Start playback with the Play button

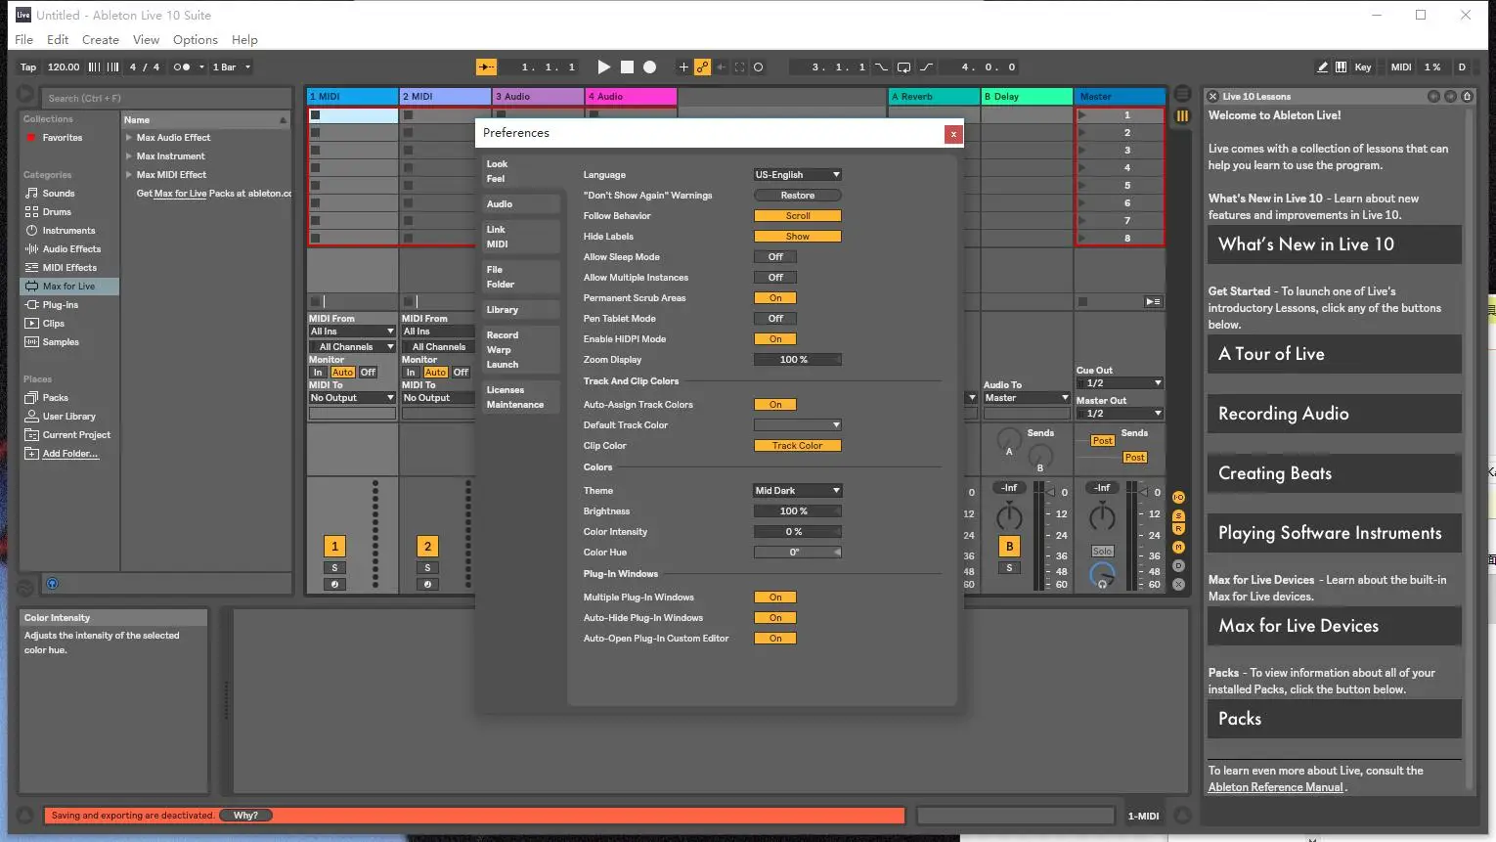(603, 66)
